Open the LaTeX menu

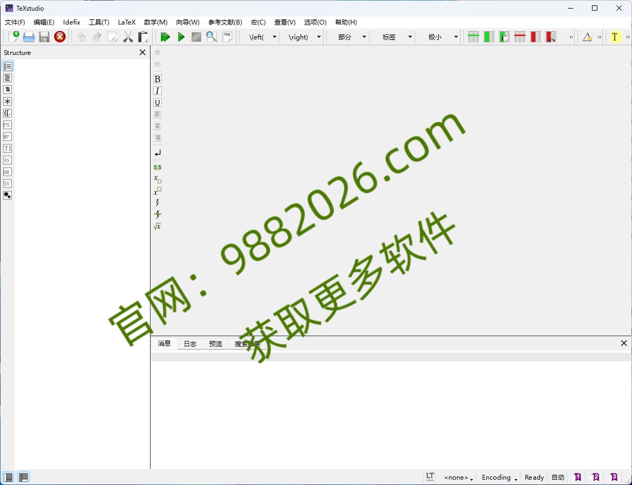[x=127, y=22]
